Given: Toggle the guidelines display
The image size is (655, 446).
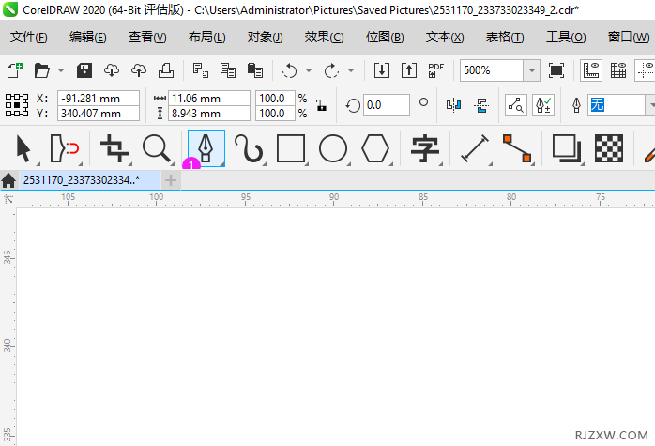Looking at the screenshot, I should coord(646,70).
